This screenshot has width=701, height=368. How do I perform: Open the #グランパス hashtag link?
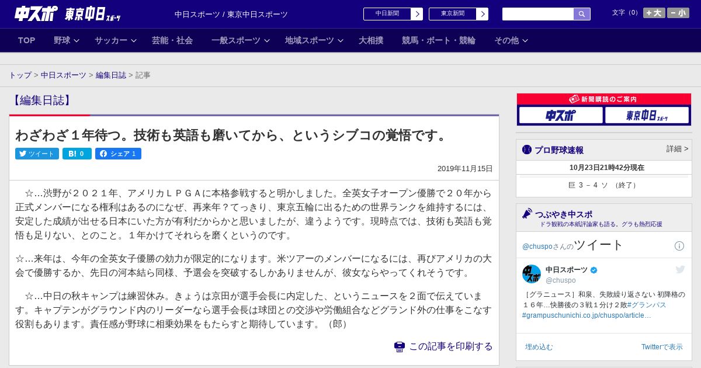[647, 305]
